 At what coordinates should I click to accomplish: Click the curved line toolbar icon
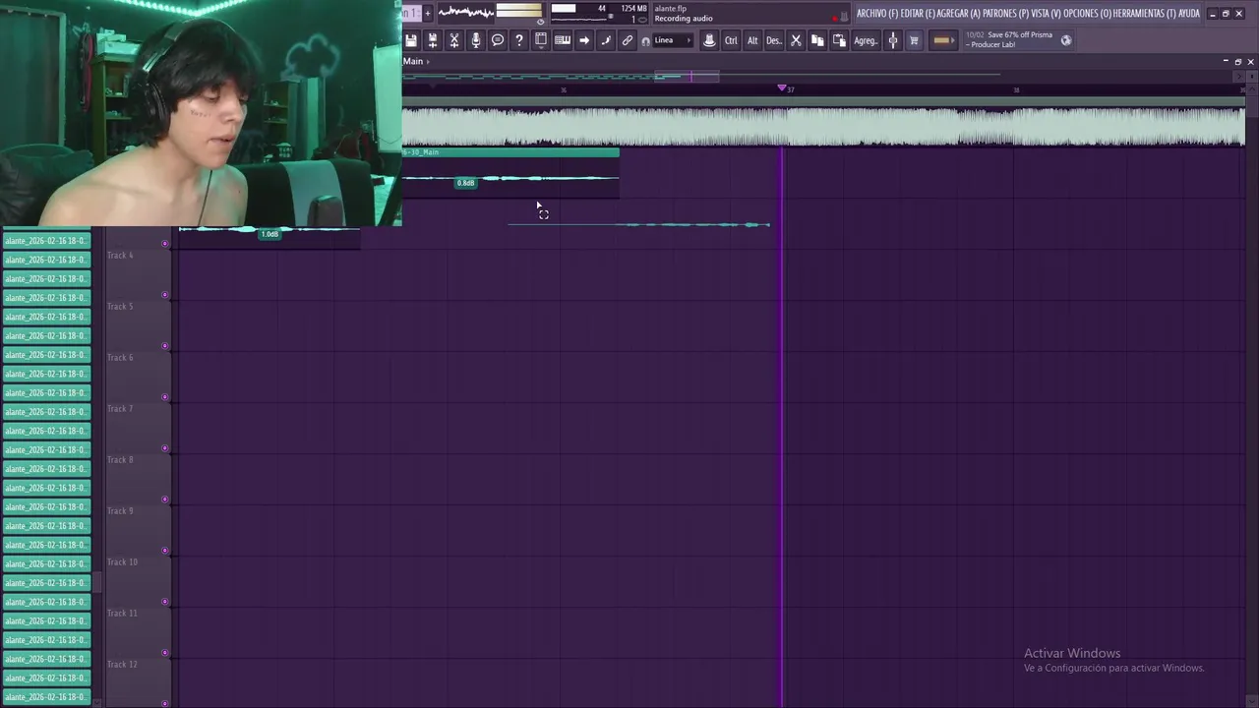point(606,40)
